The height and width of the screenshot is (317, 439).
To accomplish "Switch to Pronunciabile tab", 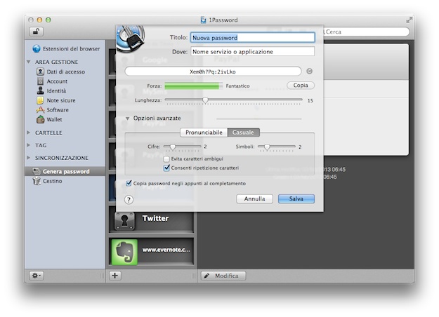I will coord(204,133).
